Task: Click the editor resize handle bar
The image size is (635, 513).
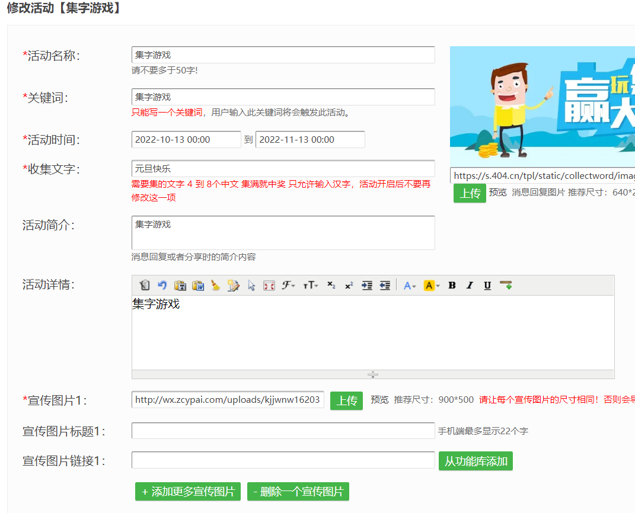Action: tap(372, 374)
